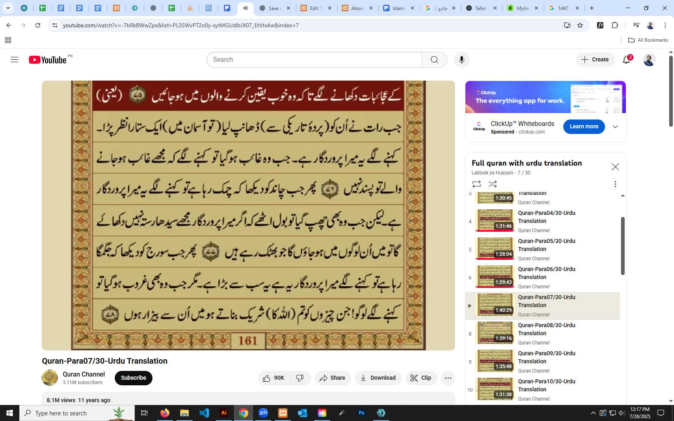Image resolution: width=674 pixels, height=421 pixels.
Task: Open the apps grid in bookmarks bar
Action: (x=8, y=40)
